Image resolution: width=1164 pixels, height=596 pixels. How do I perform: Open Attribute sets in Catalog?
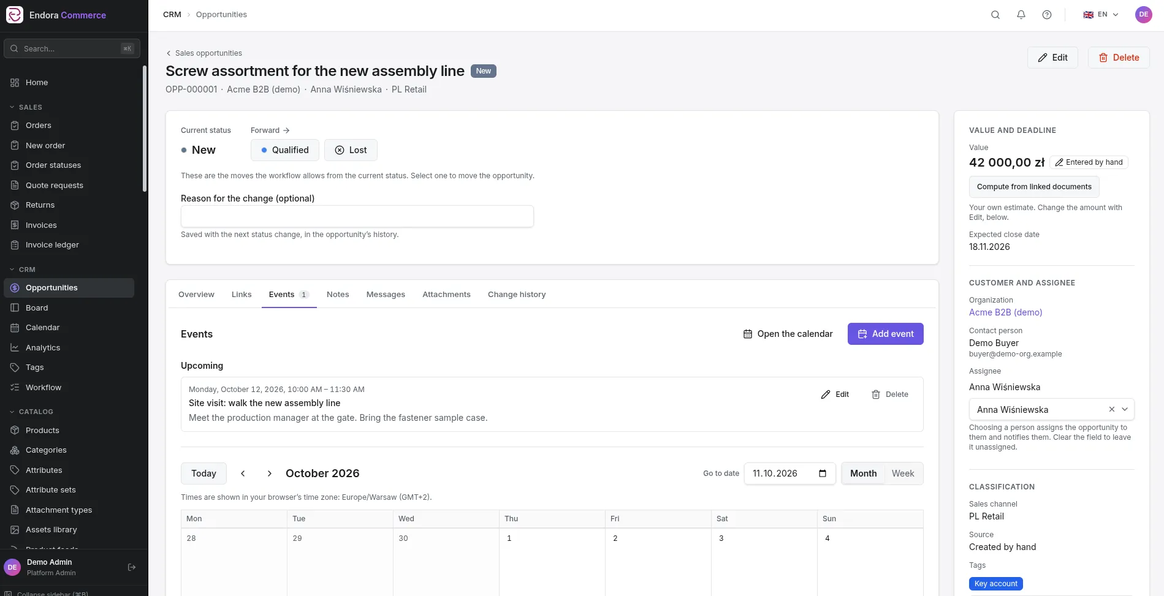coord(69,490)
